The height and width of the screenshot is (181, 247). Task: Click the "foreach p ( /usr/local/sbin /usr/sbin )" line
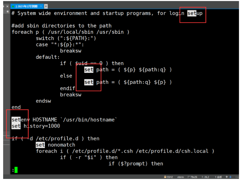[x=70, y=32]
